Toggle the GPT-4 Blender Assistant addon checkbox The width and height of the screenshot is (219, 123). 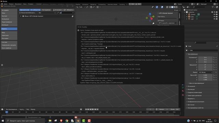click(x=23, y=16)
